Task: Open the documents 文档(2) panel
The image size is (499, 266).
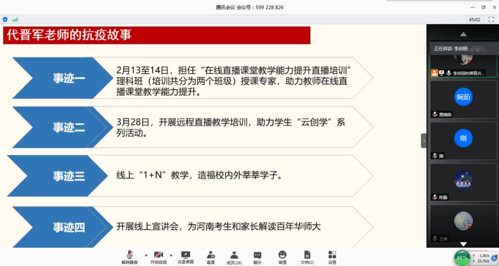Action: point(307,257)
